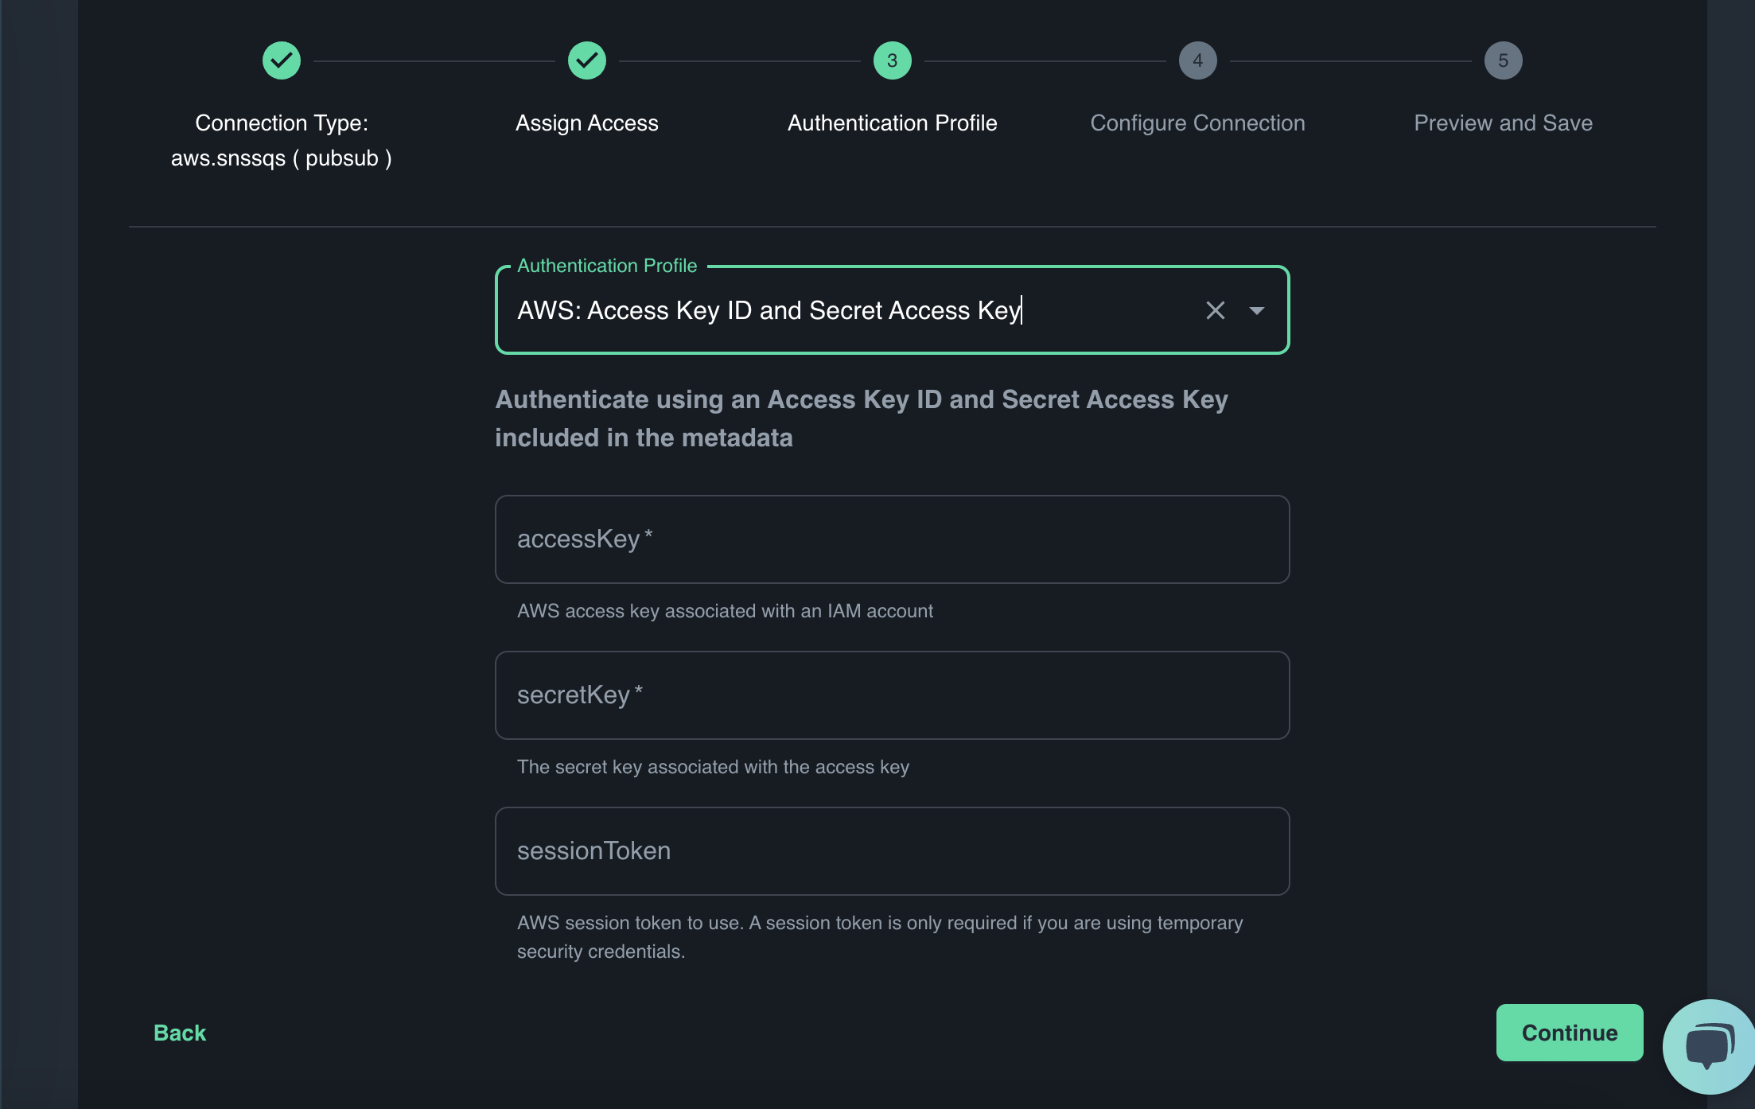Select the Configure Connection step label
This screenshot has height=1109, width=1755.
1197,123
